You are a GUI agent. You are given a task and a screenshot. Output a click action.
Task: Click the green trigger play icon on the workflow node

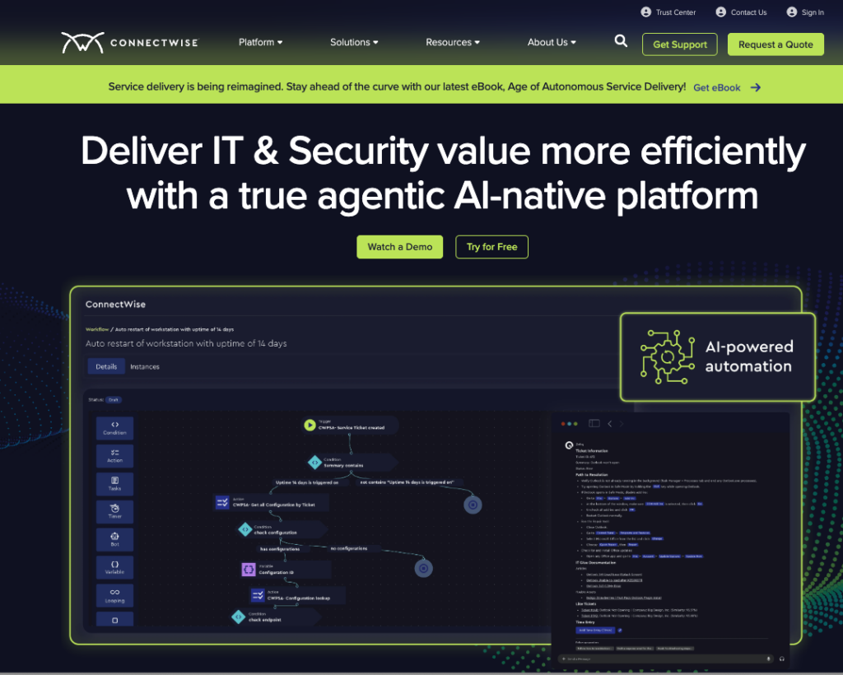310,426
